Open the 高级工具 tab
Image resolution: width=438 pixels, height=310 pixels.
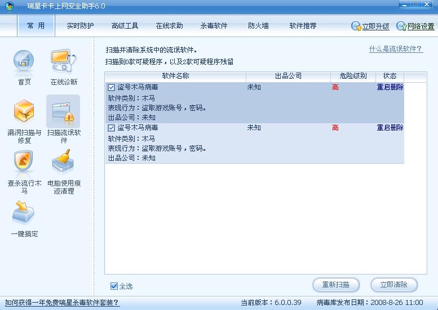125,26
